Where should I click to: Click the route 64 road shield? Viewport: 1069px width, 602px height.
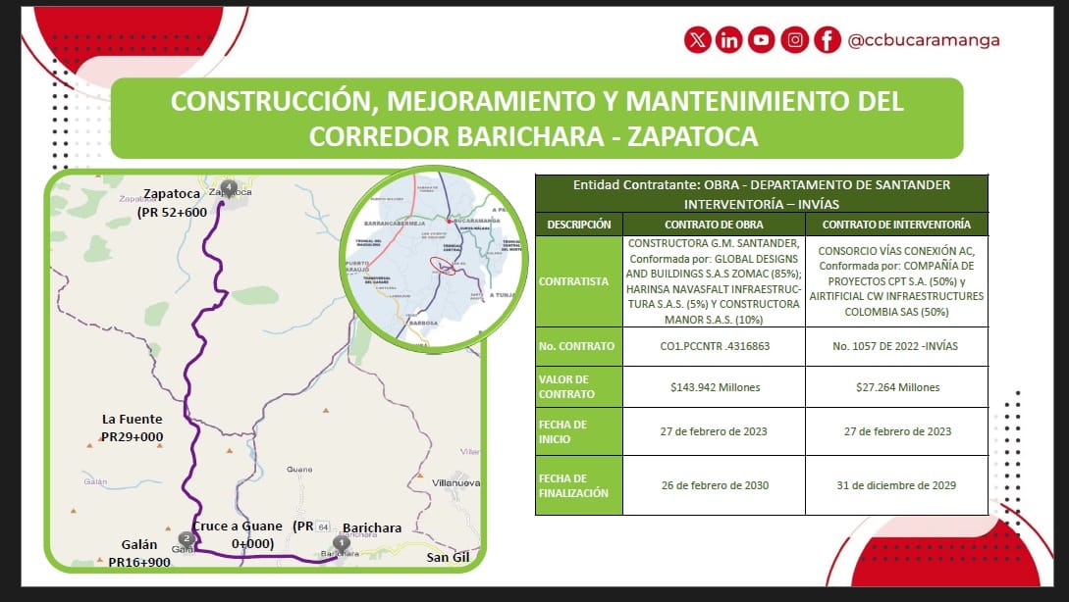coord(323,527)
